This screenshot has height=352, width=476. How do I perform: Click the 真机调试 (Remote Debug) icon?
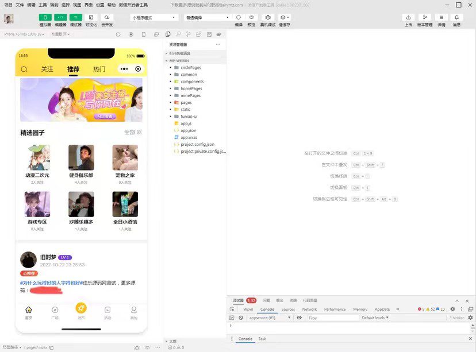pos(267,18)
